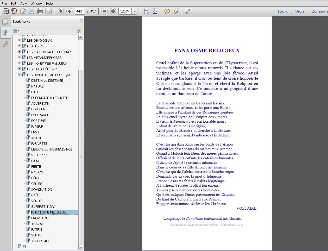The width and height of the screenshot is (328, 251).
Task: Open the LIBERTÉ ou INDÉPENDANCE bookmark
Action: click(52, 149)
